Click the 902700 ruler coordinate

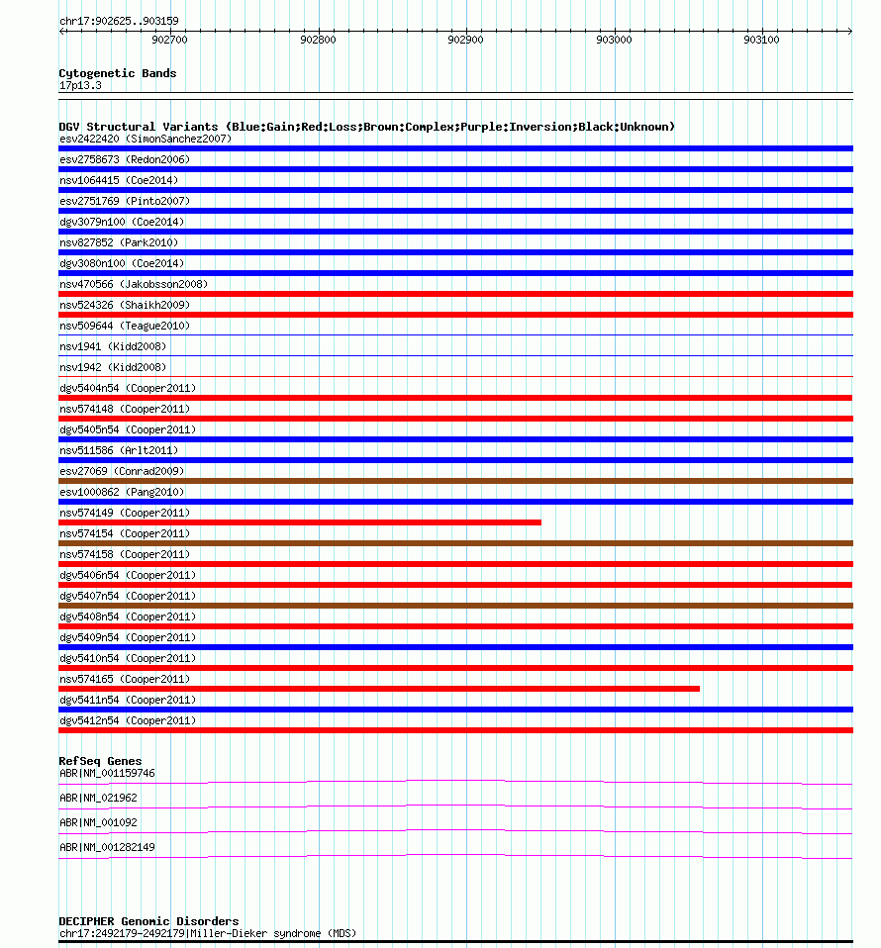(x=169, y=40)
